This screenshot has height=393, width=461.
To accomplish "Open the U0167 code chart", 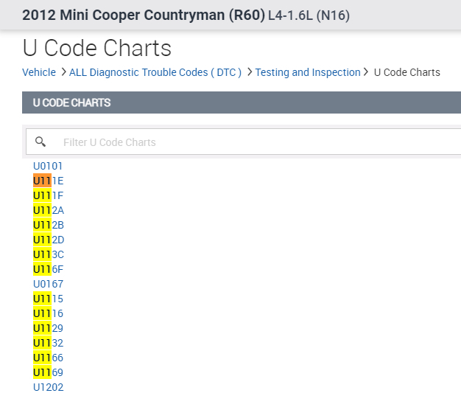I will (48, 284).
